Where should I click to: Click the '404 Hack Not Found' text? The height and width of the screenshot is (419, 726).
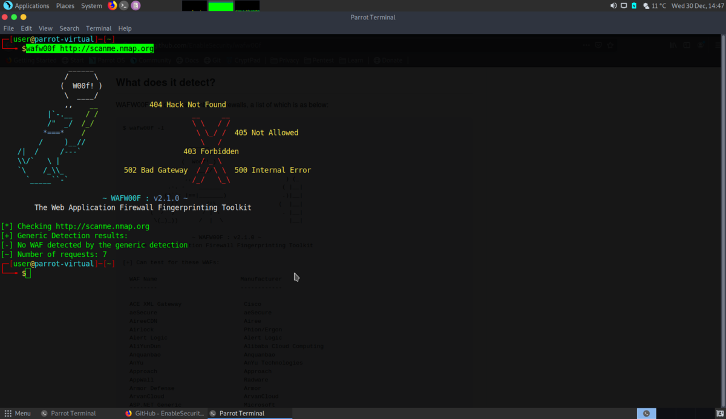pos(188,105)
